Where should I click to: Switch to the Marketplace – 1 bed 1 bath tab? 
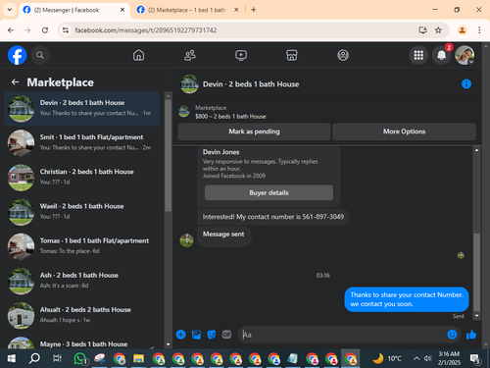pos(186,10)
